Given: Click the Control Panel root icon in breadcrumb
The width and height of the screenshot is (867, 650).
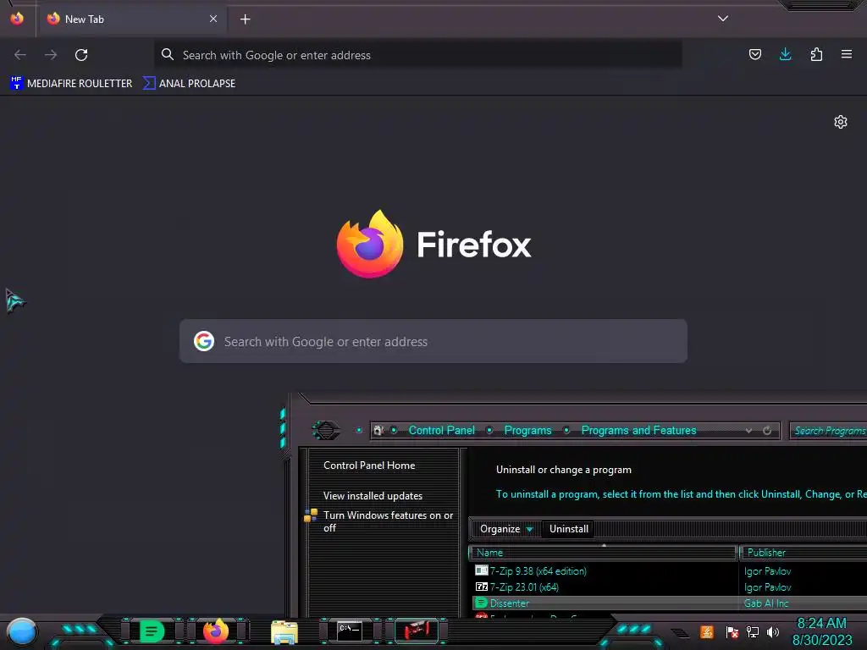Looking at the screenshot, I should click(x=378, y=430).
